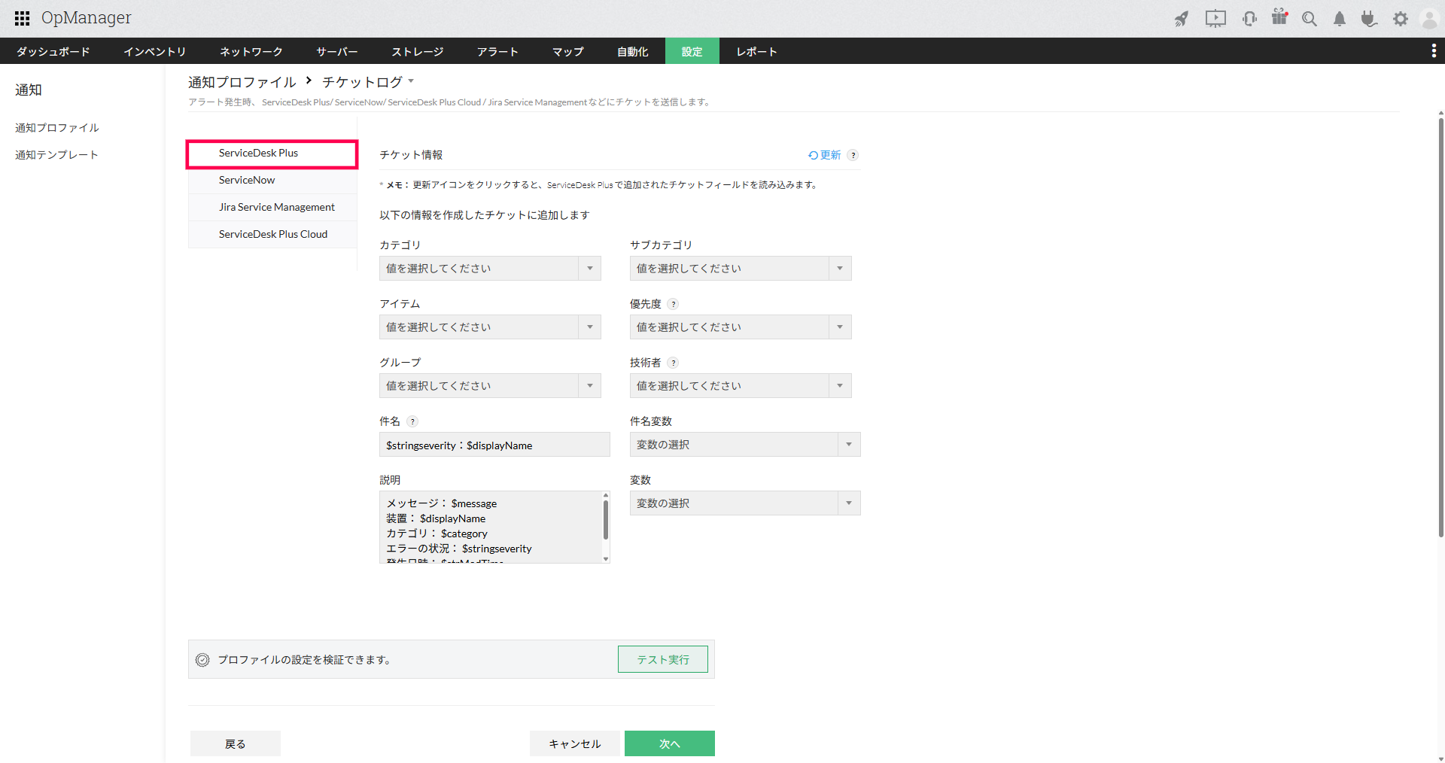Expand the アイテム dropdown
The width and height of the screenshot is (1445, 763).
point(490,327)
